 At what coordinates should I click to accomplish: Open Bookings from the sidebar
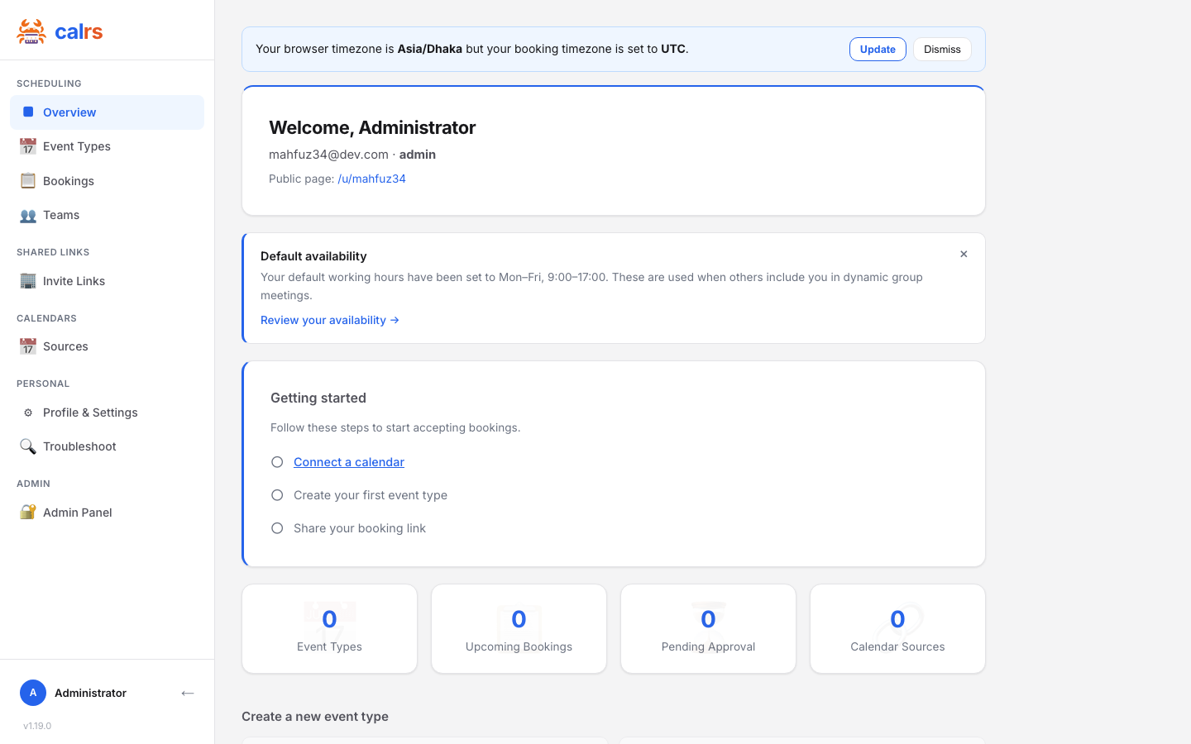pyautogui.click(x=107, y=180)
